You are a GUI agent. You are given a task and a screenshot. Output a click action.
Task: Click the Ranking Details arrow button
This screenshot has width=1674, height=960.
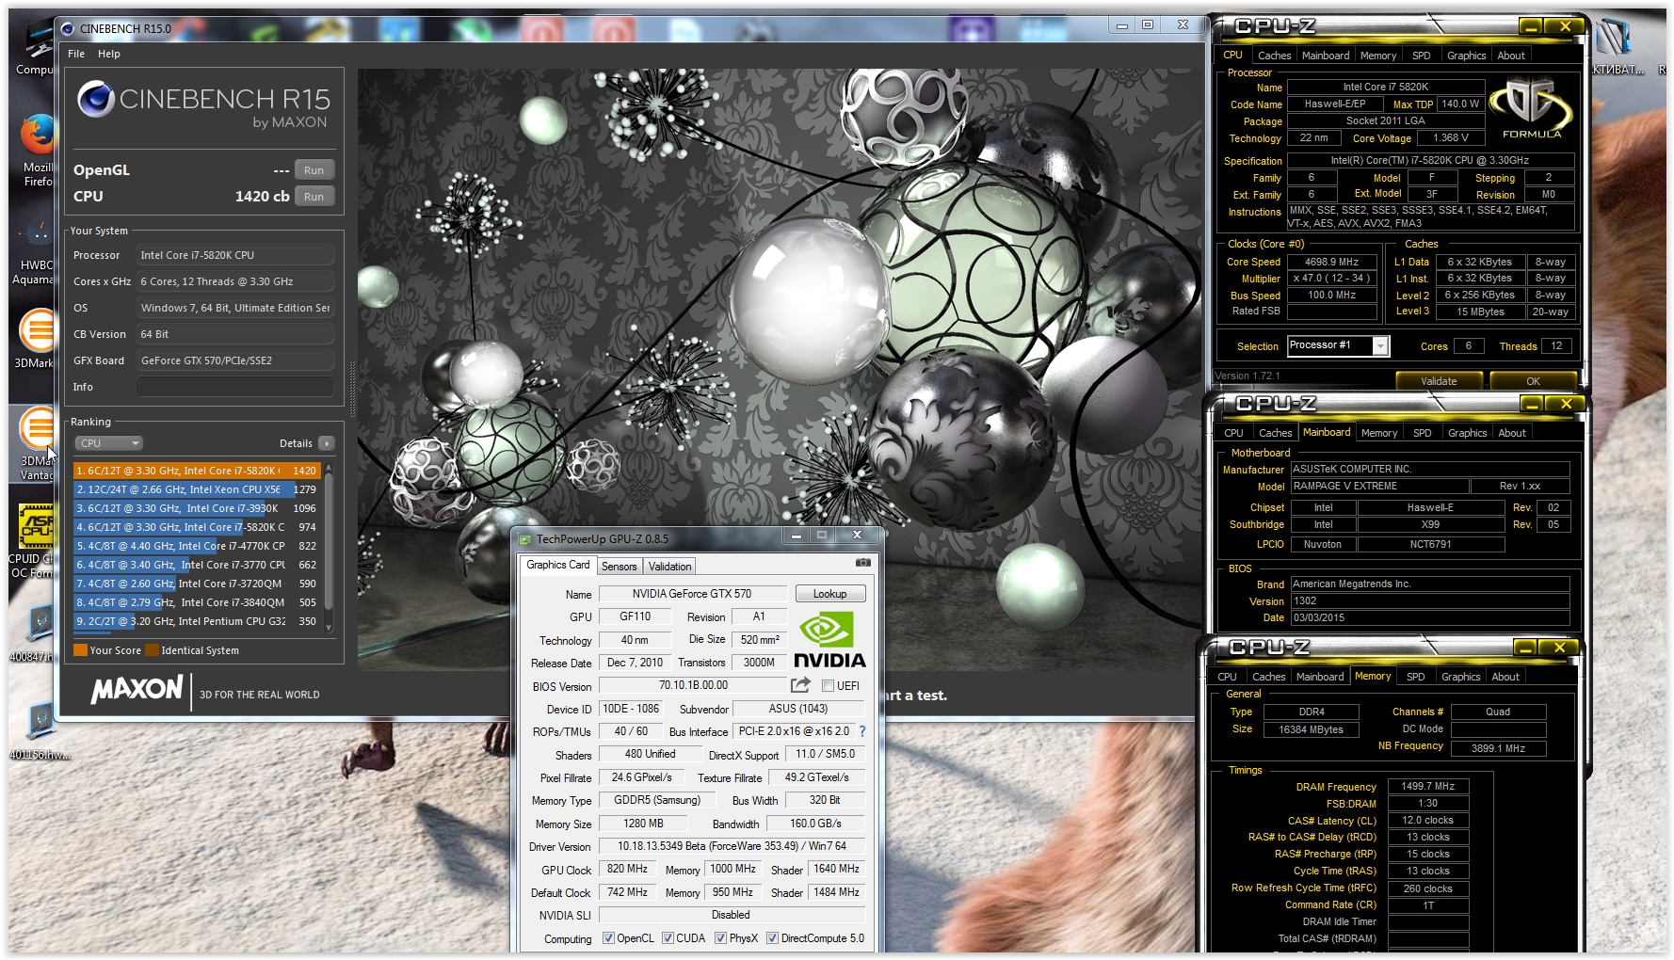(x=326, y=443)
